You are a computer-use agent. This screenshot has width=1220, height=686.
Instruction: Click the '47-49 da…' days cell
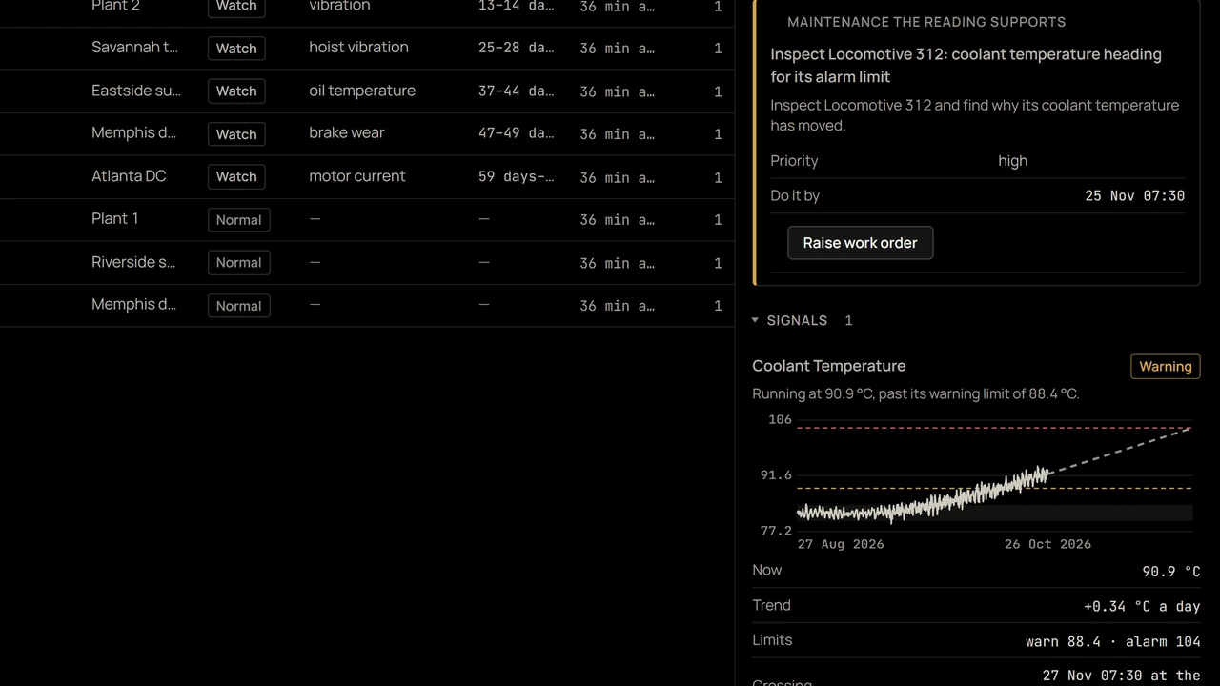pos(516,132)
